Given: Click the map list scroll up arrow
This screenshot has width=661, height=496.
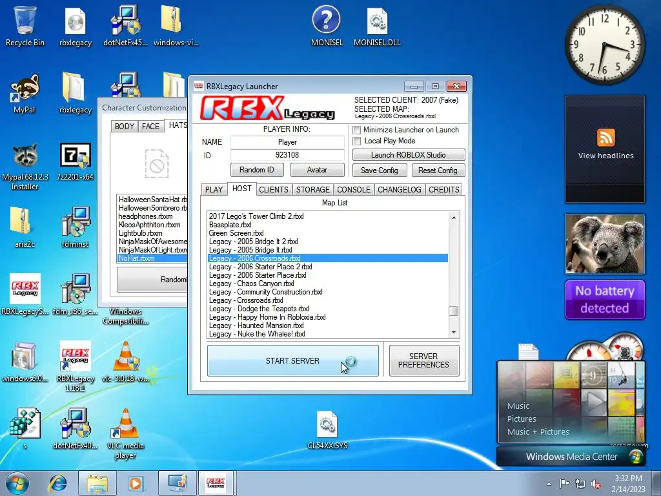Looking at the screenshot, I should point(454,218).
